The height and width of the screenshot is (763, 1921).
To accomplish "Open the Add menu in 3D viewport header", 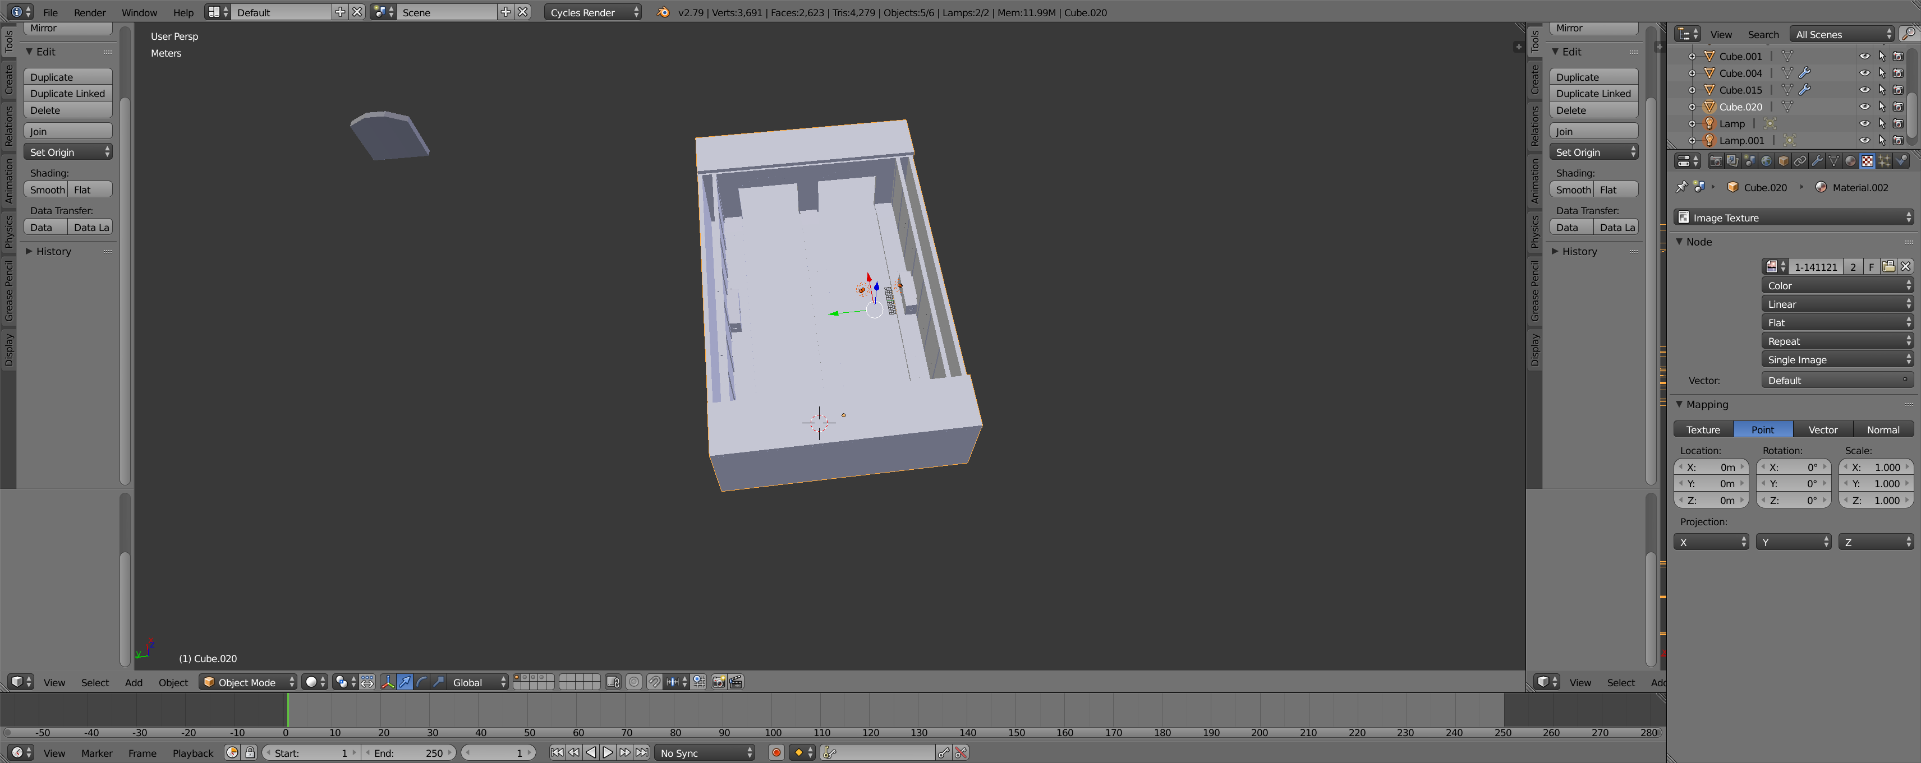I will point(134,682).
